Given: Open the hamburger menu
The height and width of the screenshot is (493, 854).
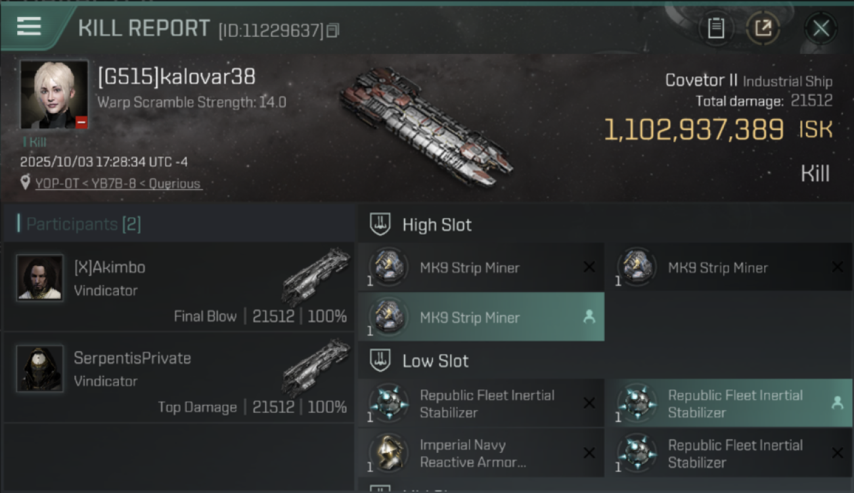Looking at the screenshot, I should click(x=29, y=26).
